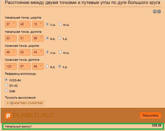Click the calculator title heading text

pyautogui.click(x=82, y=2)
